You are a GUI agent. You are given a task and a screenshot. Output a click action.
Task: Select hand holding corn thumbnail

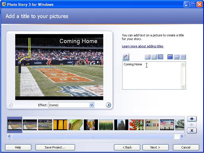point(91,125)
